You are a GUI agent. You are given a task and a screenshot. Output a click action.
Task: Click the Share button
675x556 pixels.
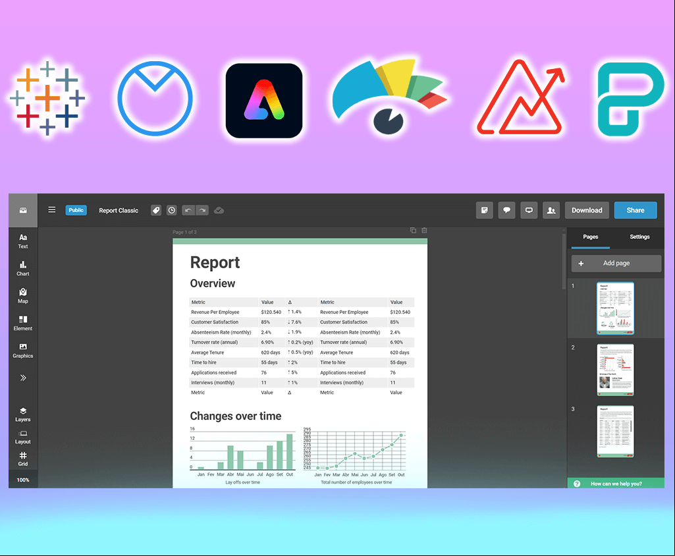pos(636,211)
